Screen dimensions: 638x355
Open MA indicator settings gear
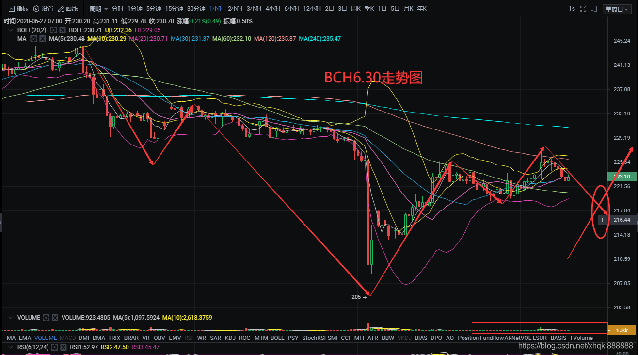tap(33, 39)
